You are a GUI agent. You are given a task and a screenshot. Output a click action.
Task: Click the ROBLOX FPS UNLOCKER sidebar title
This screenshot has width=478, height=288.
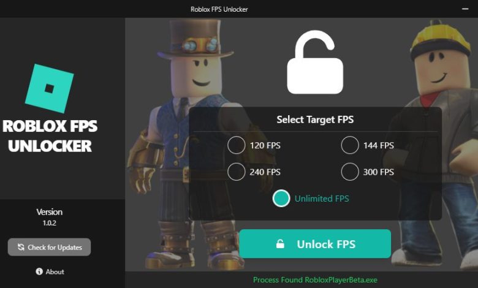pos(50,136)
